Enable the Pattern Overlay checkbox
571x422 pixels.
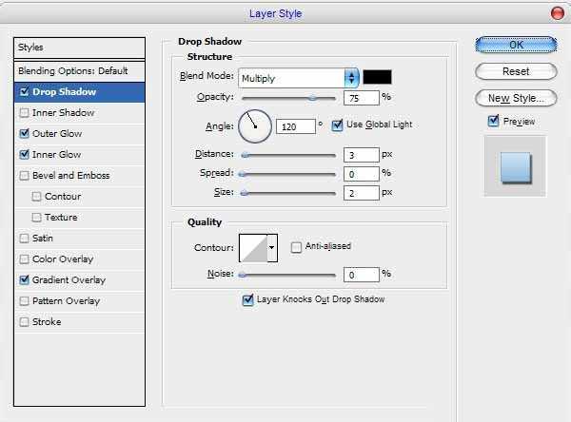(x=24, y=301)
